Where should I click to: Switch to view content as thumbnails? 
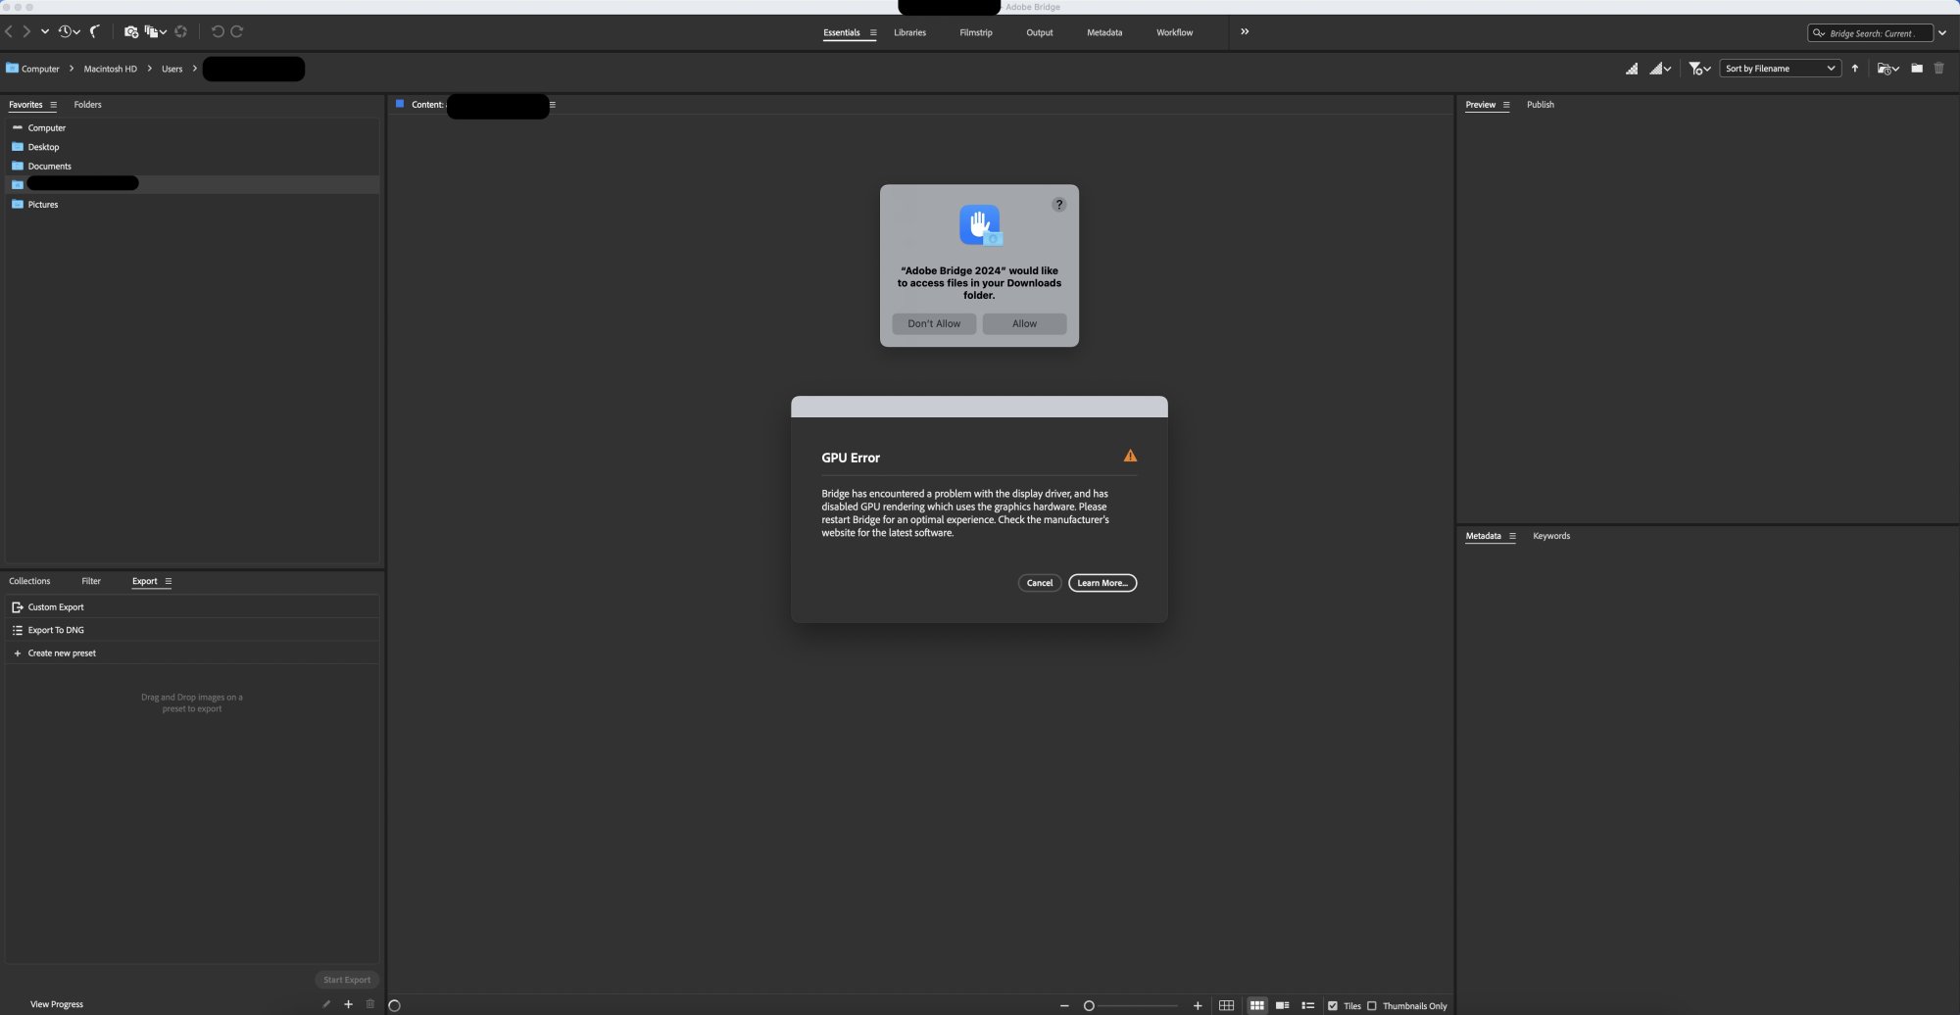click(1256, 1006)
